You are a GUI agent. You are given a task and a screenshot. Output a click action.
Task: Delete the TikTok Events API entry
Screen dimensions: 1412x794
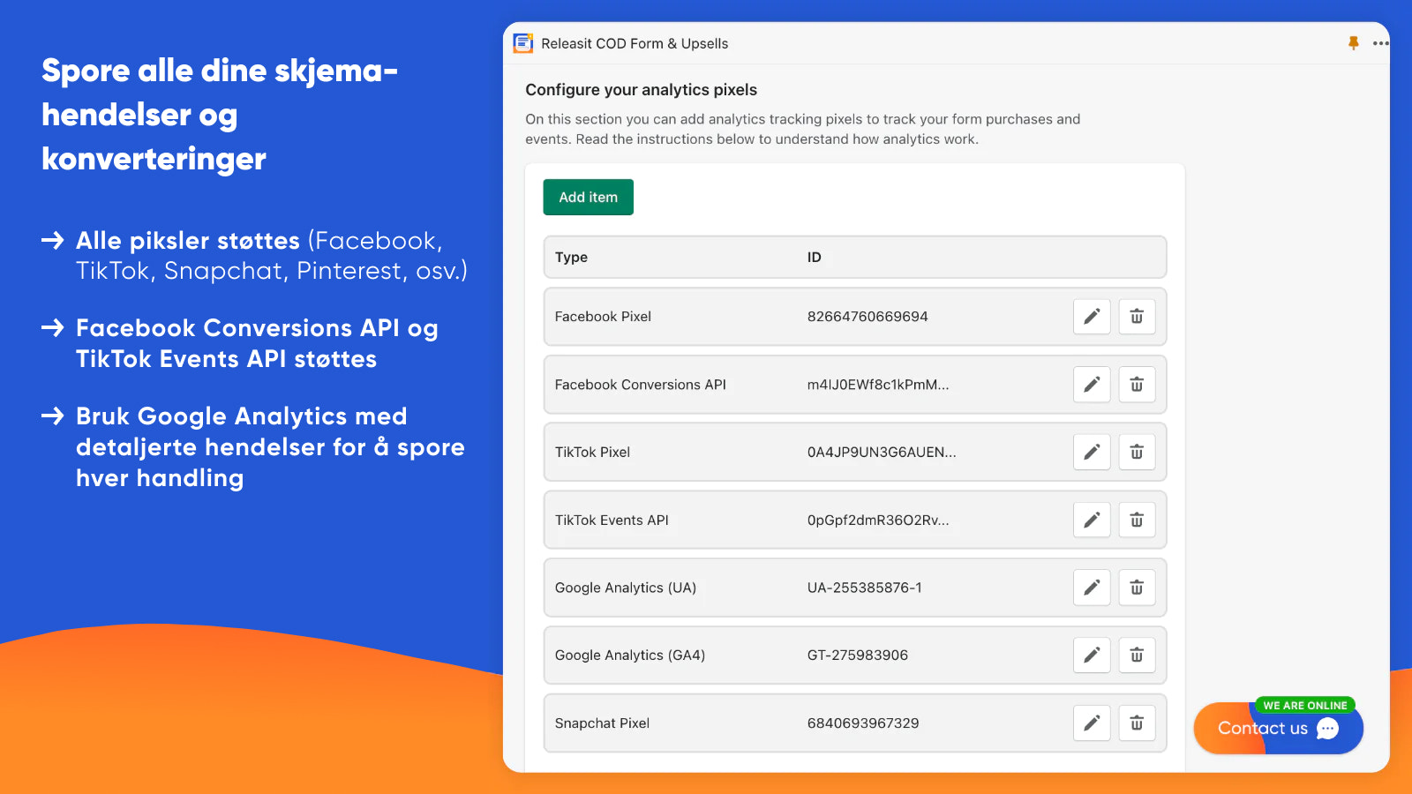[1137, 520]
